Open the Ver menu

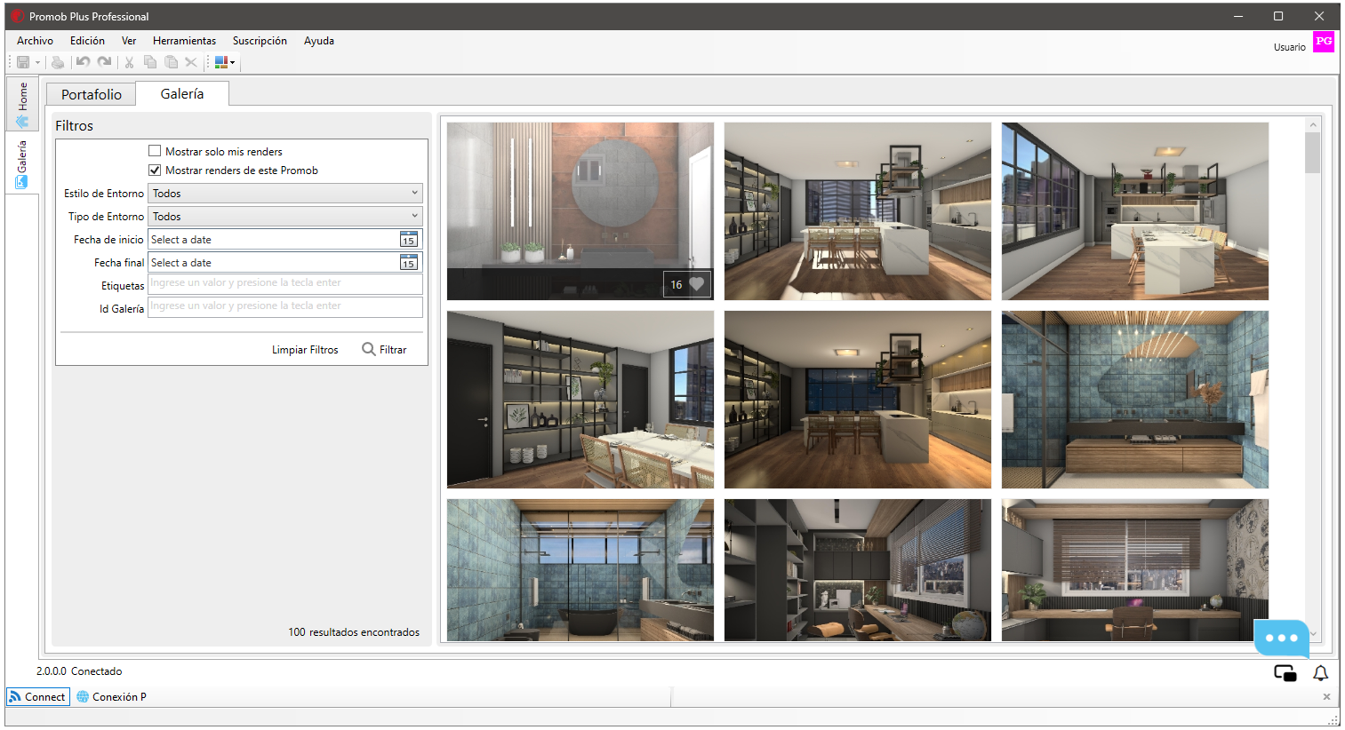pyautogui.click(x=129, y=41)
